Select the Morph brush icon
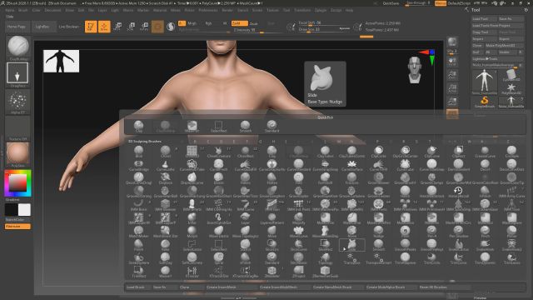This screenshot has height=300, width=533. point(192,232)
